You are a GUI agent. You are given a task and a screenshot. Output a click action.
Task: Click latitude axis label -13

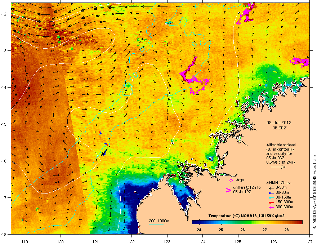(4, 50)
